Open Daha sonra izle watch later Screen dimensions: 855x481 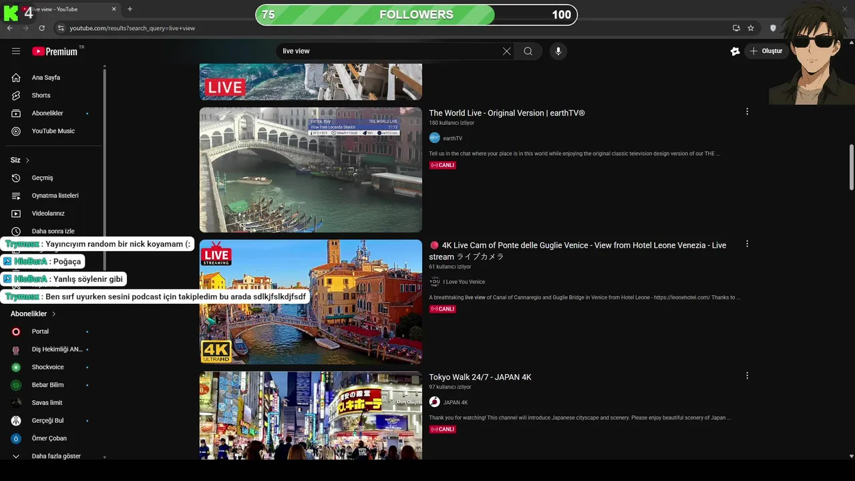[53, 231]
